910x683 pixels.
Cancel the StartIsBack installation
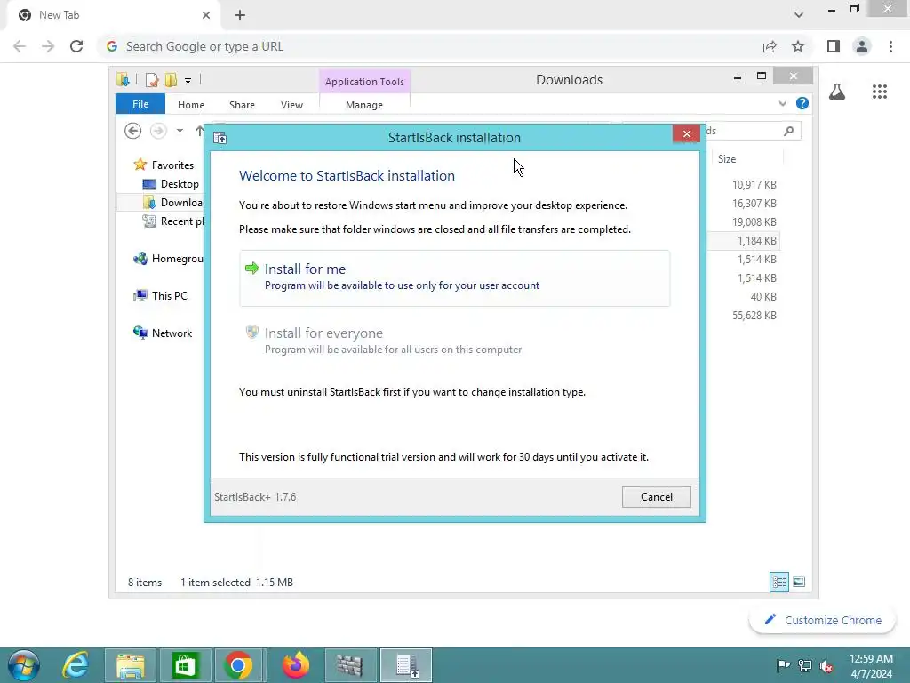(657, 496)
